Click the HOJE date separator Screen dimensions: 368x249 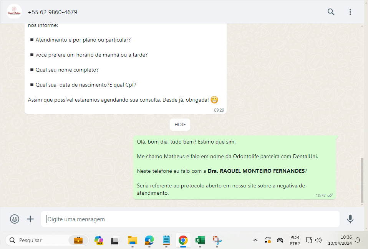pyautogui.click(x=180, y=125)
